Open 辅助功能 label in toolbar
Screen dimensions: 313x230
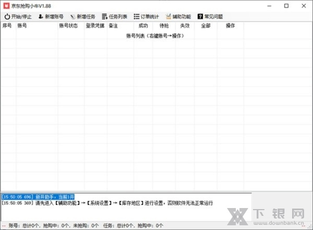point(182,17)
